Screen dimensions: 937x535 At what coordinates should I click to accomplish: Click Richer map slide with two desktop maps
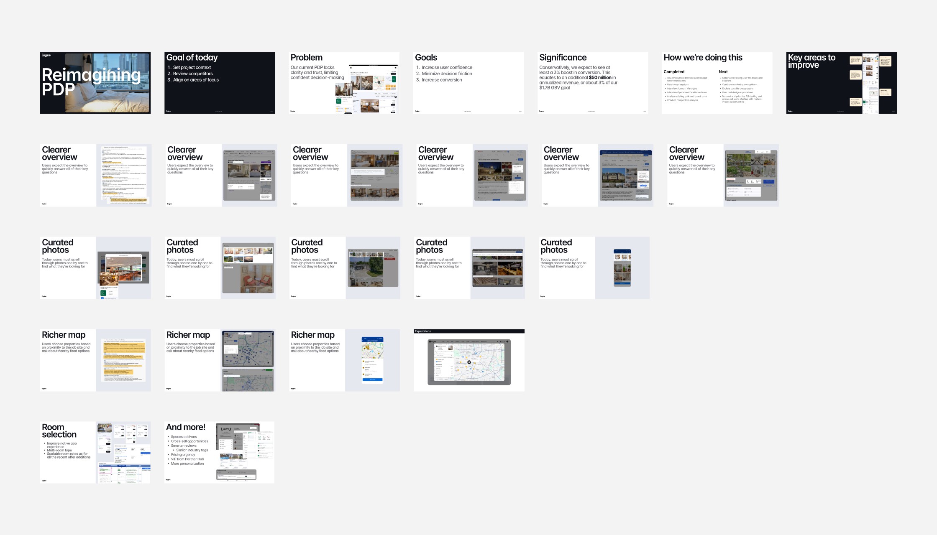pyautogui.click(x=220, y=360)
